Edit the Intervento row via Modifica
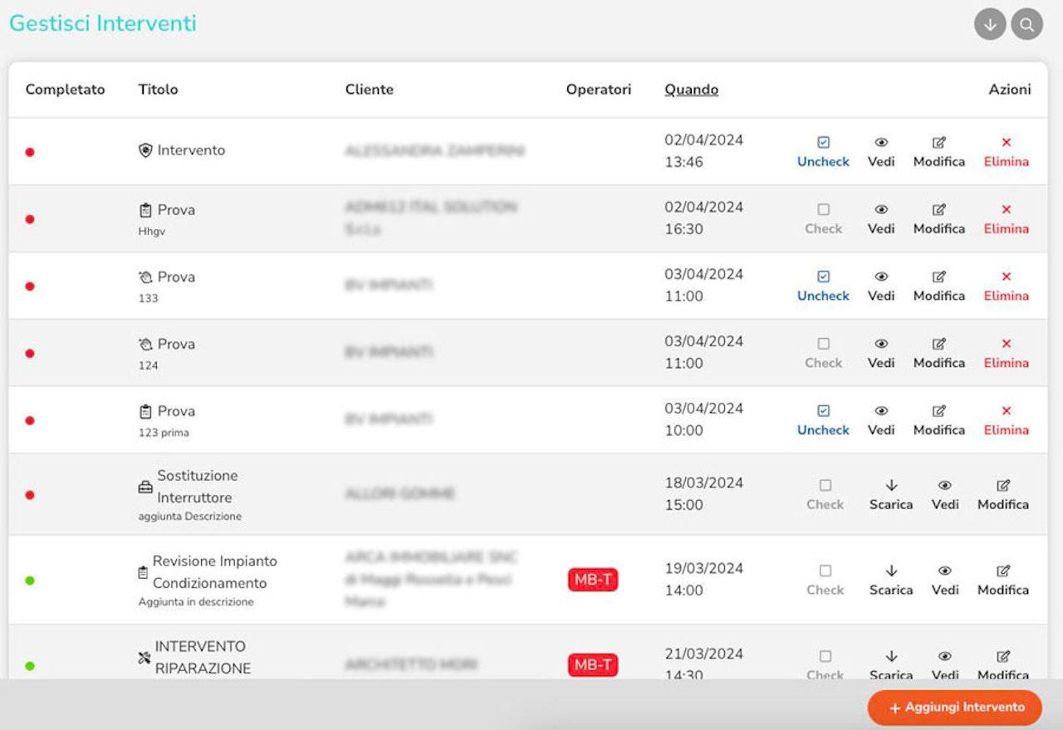The width and height of the screenshot is (1063, 730). tap(939, 152)
